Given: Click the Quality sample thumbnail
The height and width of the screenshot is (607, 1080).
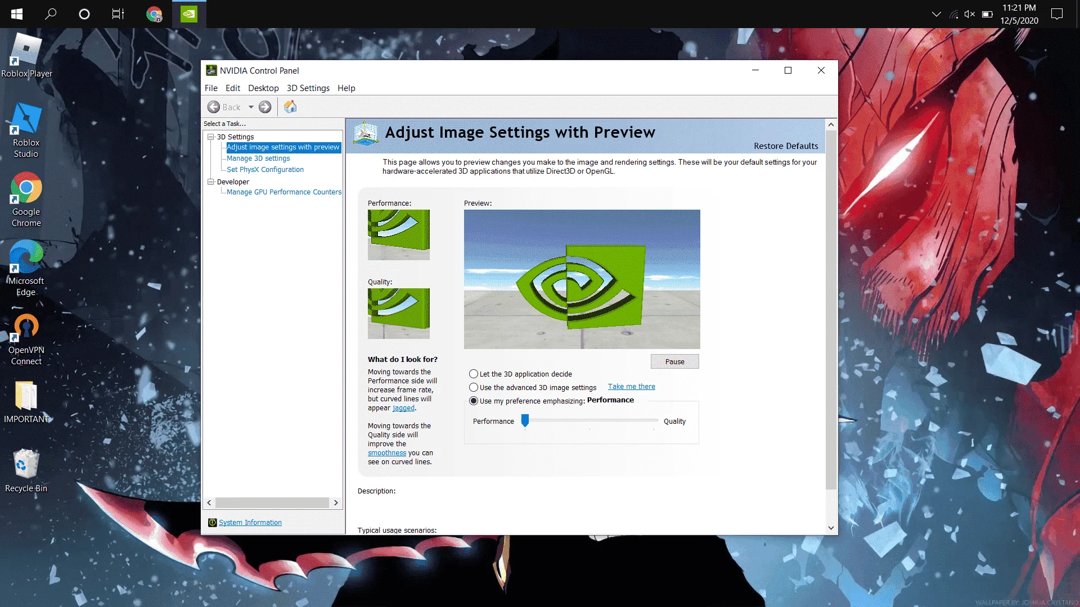Looking at the screenshot, I should point(399,314).
